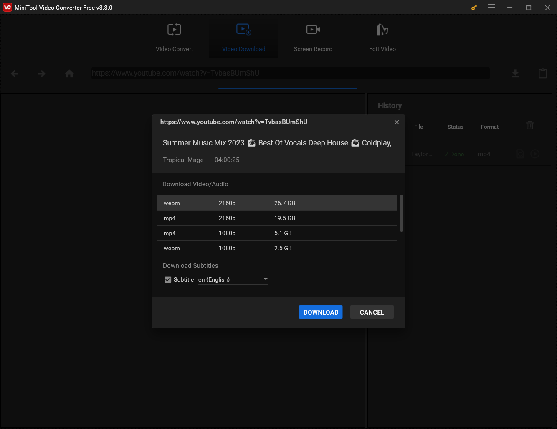
Task: Select the webm 1080p 2.5 GB row
Action: 277,248
